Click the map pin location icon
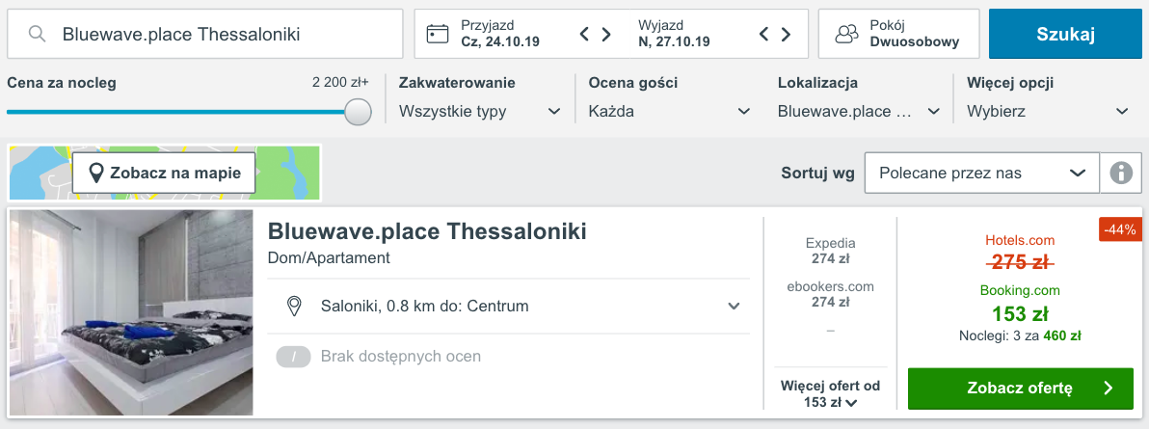This screenshot has height=429, width=1149. tap(95, 174)
